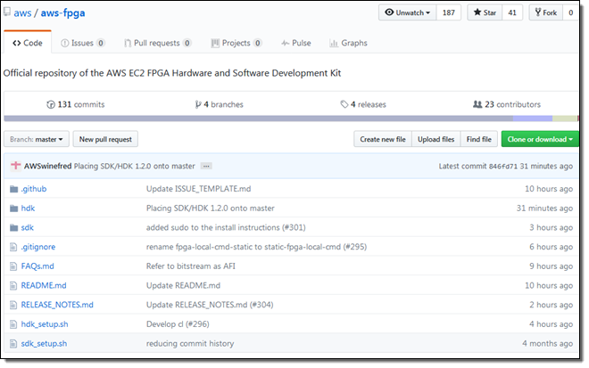This screenshot has width=589, height=368.
Task: Fork the repository
Action: click(547, 13)
